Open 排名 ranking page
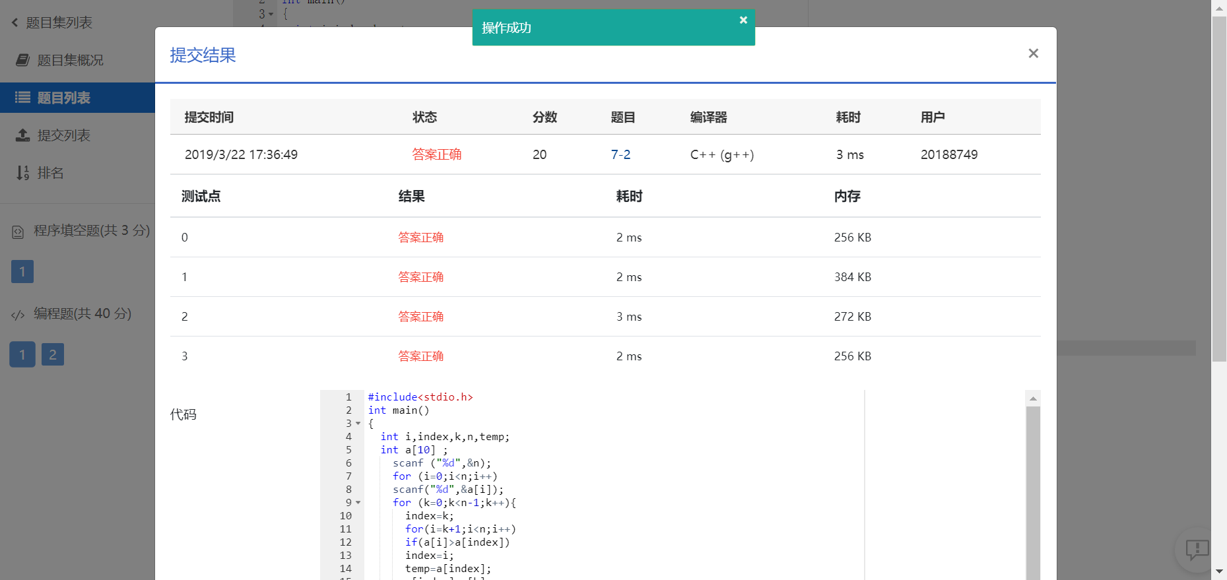 50,173
